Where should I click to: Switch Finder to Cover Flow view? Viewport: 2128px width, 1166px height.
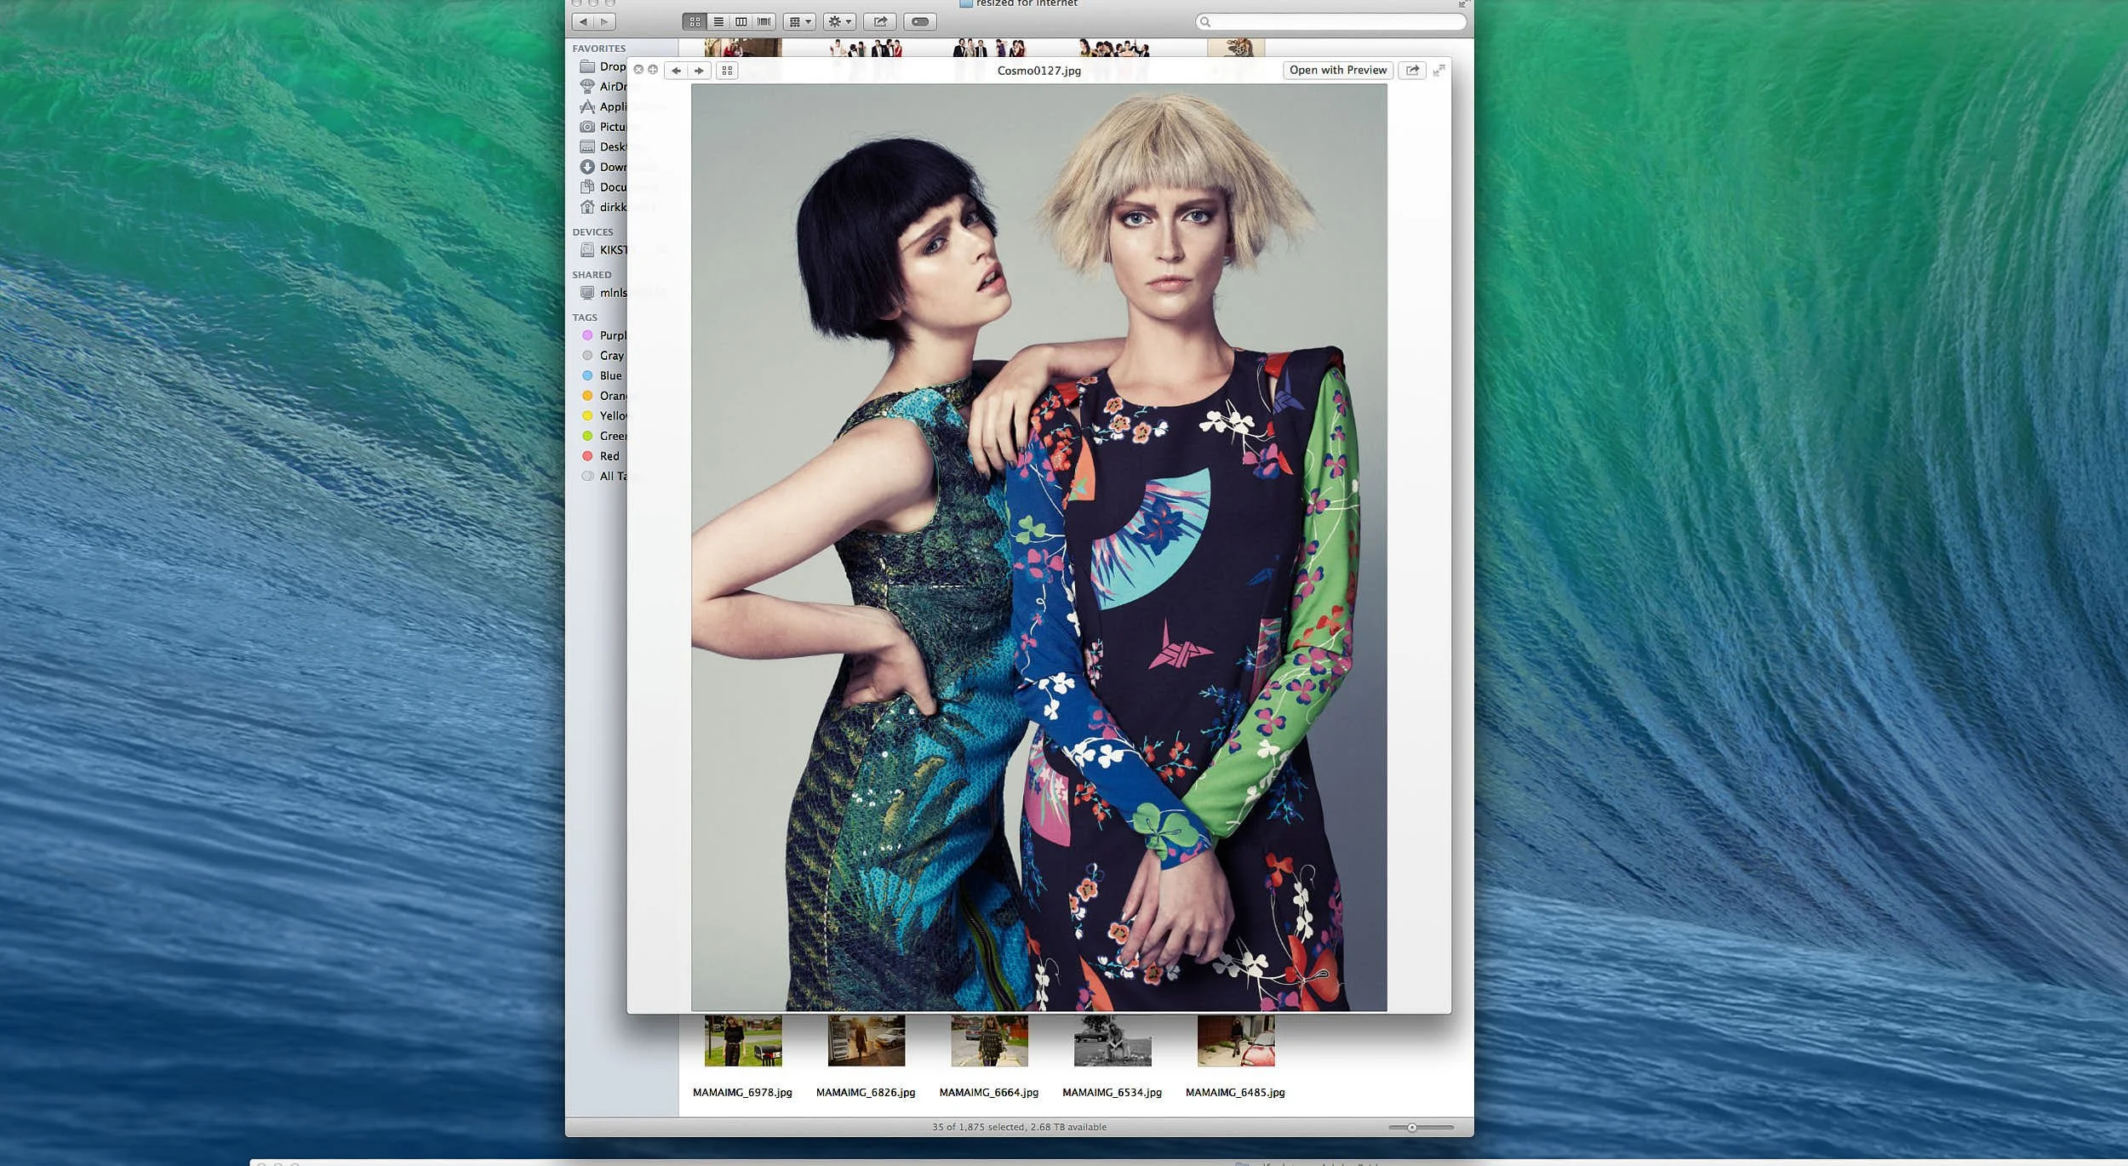764,22
